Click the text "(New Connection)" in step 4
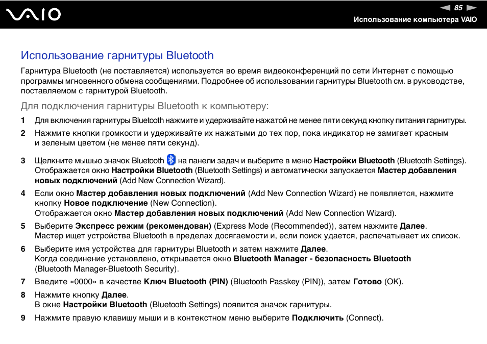Screen dimensions: 487x344 pos(183,203)
